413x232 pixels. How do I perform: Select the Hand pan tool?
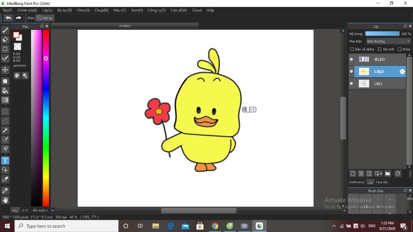point(5,200)
